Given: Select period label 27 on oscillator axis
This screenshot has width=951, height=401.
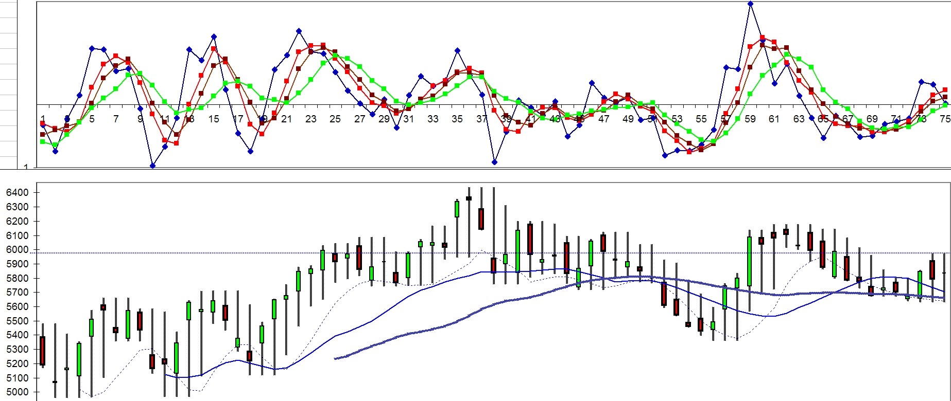Looking at the screenshot, I should [x=360, y=119].
